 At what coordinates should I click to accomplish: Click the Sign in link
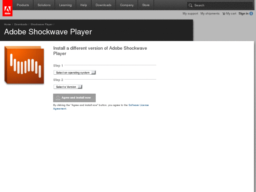coord(243,13)
